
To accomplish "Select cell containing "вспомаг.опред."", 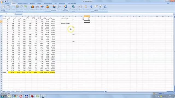I will [x=65, y=23].
